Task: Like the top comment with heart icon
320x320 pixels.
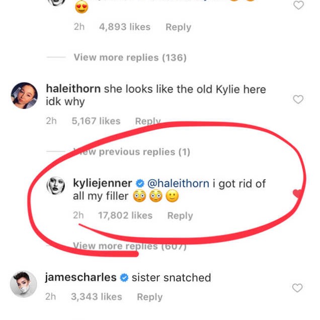Action: 298,6
